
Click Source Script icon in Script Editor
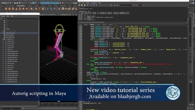[x=82, y=5]
